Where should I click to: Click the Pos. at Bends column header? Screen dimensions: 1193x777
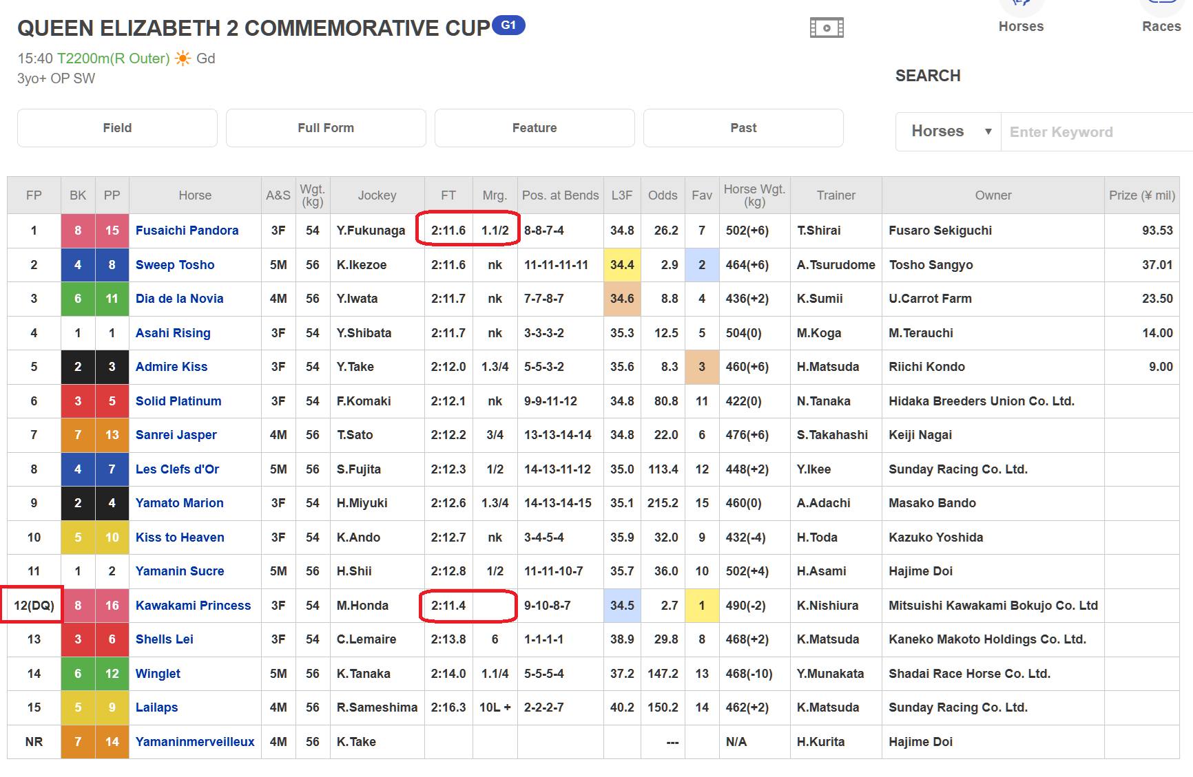561,195
